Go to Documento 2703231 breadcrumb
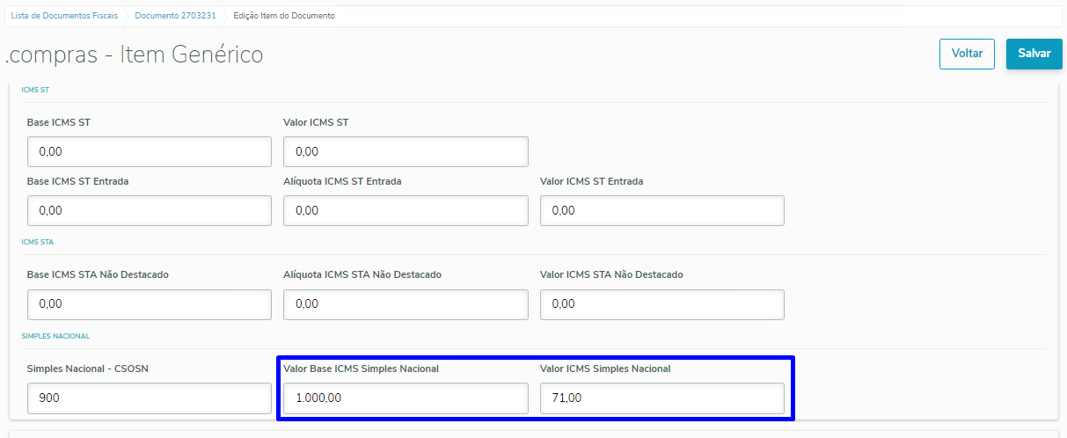 (175, 16)
